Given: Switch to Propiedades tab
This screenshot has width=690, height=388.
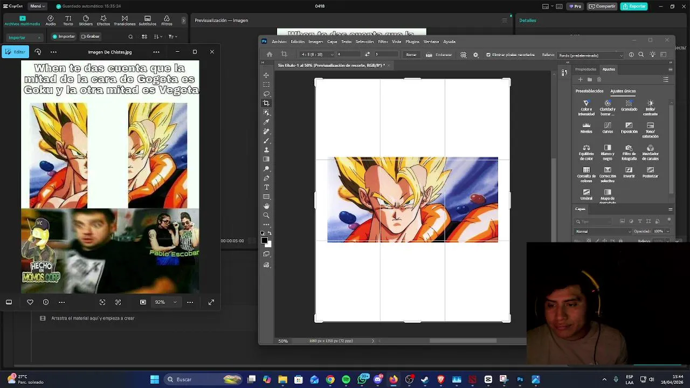Looking at the screenshot, I should [586, 69].
